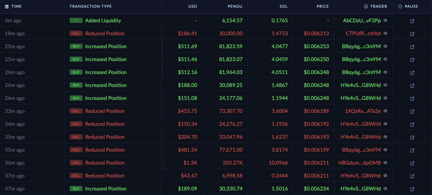Open external link for the Added Liquidity transaction
Image resolution: width=432 pixels, height=195 pixels.
tap(412, 21)
